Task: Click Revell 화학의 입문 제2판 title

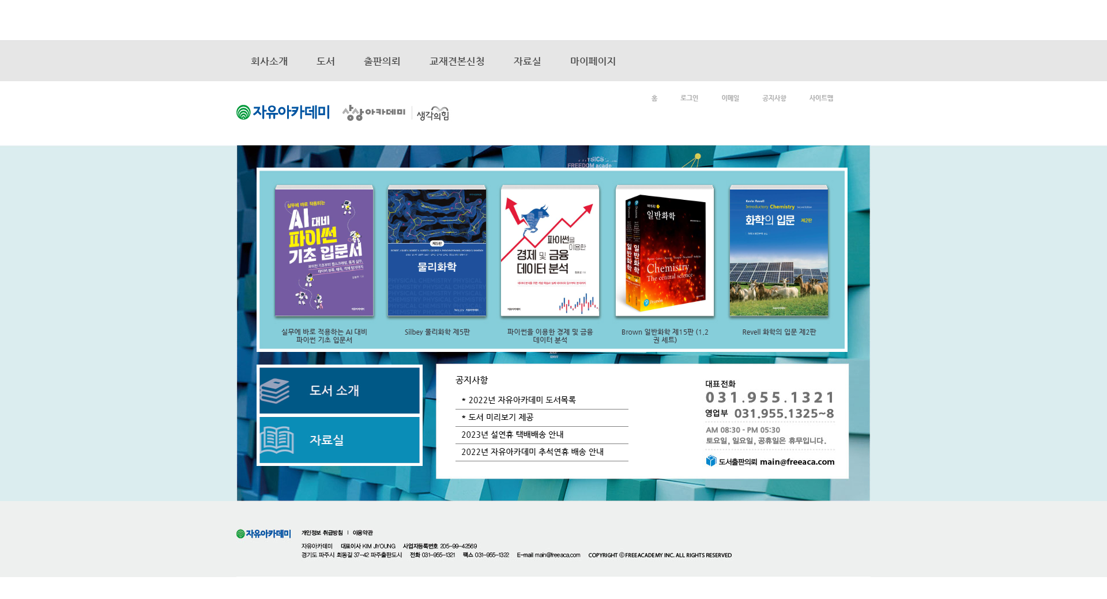Action: pos(779,332)
